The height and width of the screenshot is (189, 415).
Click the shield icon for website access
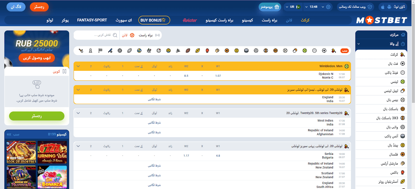coord(370,7)
